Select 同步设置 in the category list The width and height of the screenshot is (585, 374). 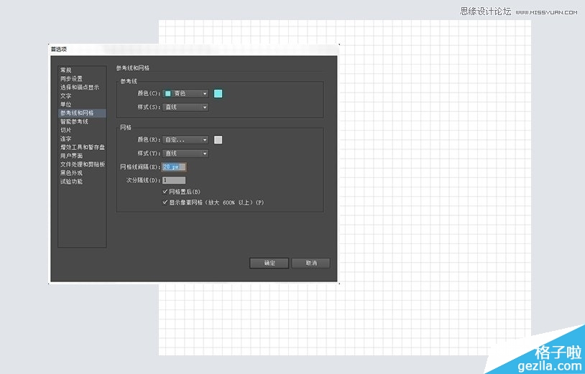click(71, 79)
